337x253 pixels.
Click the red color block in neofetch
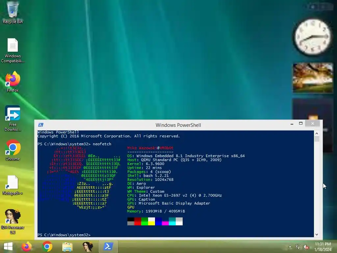(138, 221)
